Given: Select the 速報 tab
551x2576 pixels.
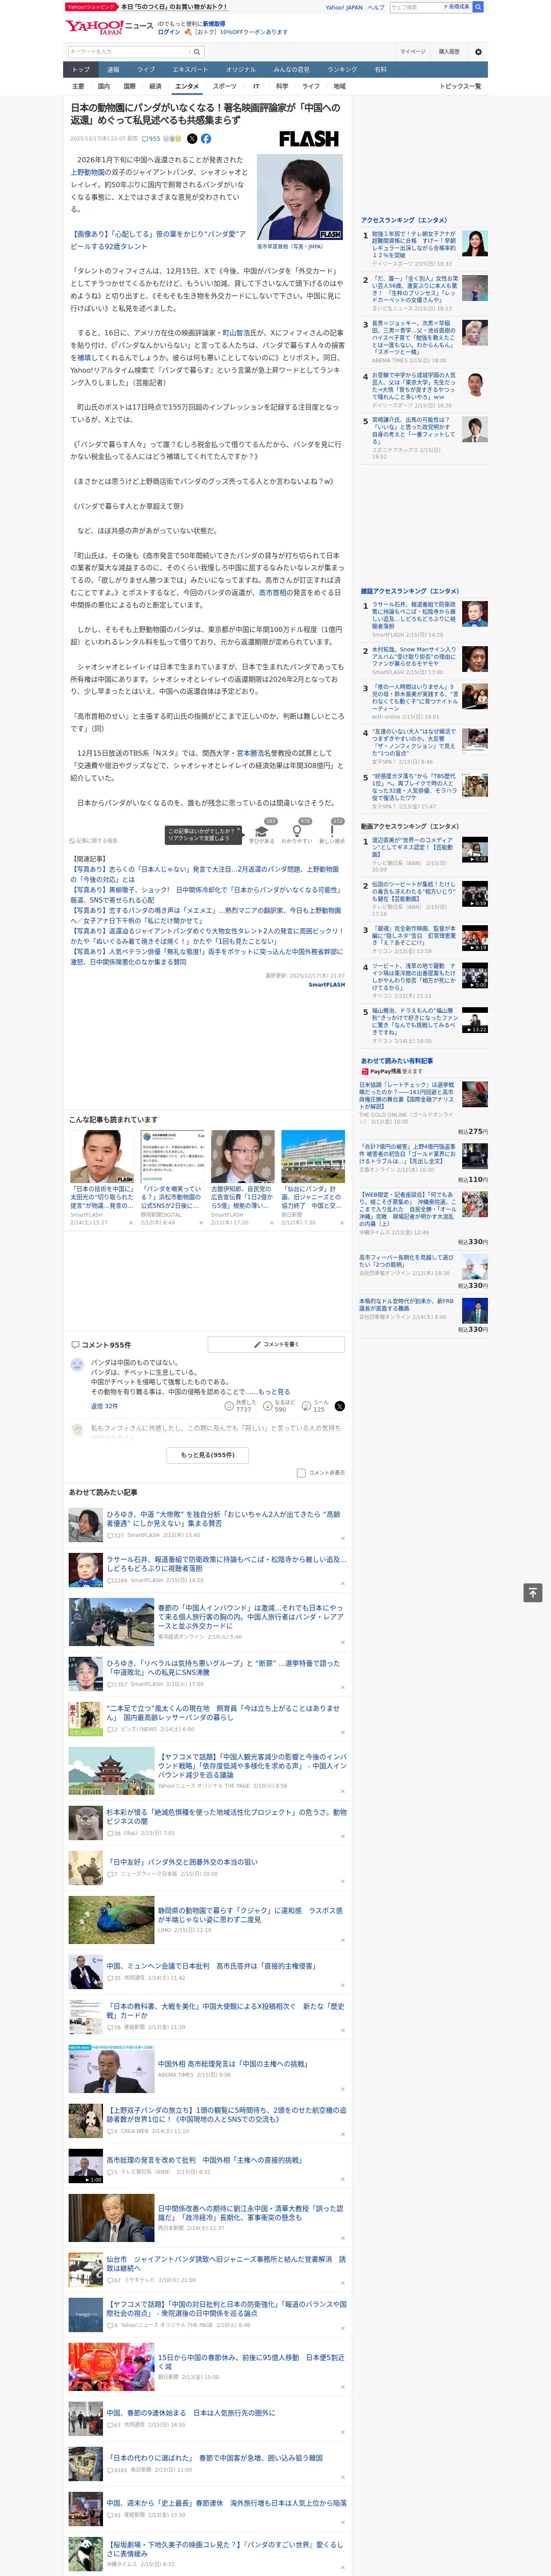Looking at the screenshot, I should pyautogui.click(x=113, y=70).
